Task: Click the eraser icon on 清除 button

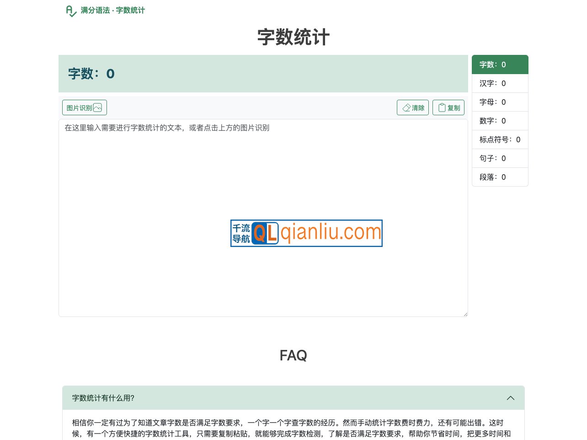Action: 406,107
